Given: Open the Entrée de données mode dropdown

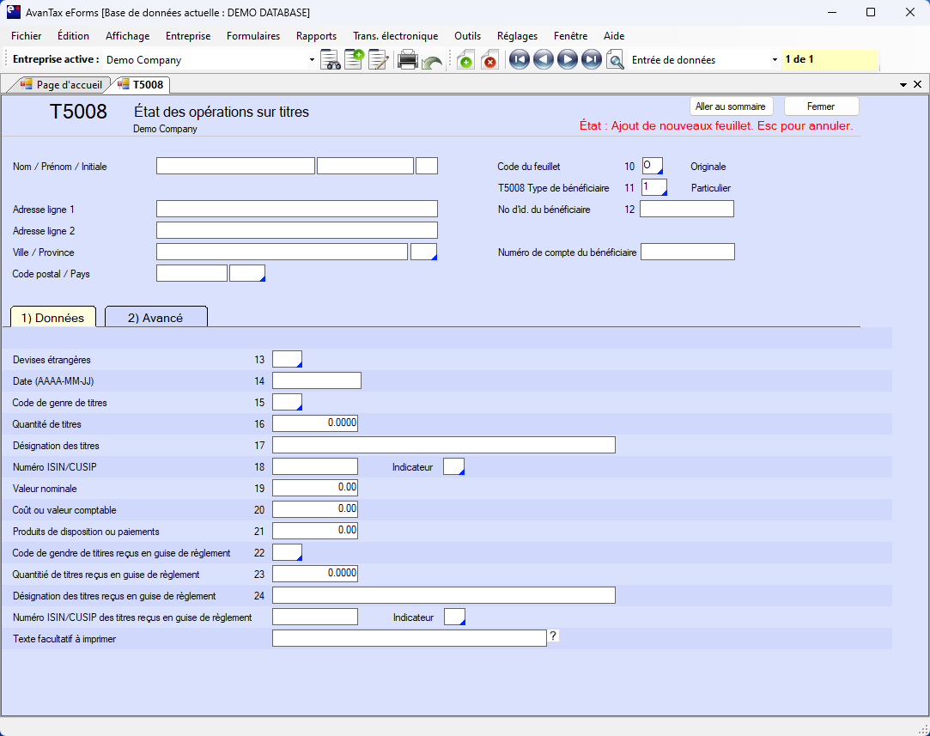Looking at the screenshot, I should coord(775,60).
